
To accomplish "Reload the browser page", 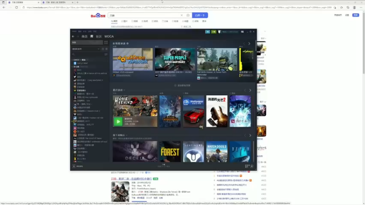I will 16,7.
